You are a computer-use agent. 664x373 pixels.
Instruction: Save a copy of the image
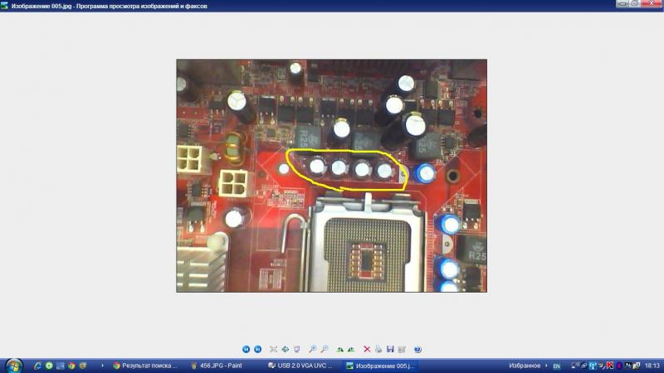click(390, 350)
